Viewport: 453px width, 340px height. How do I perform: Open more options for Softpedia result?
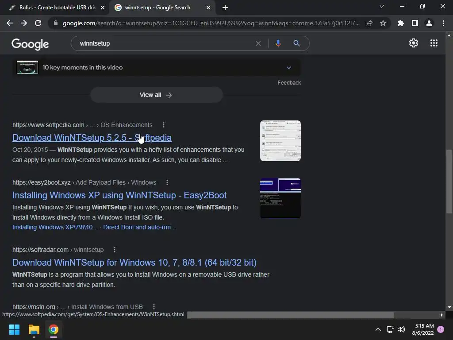point(164,125)
